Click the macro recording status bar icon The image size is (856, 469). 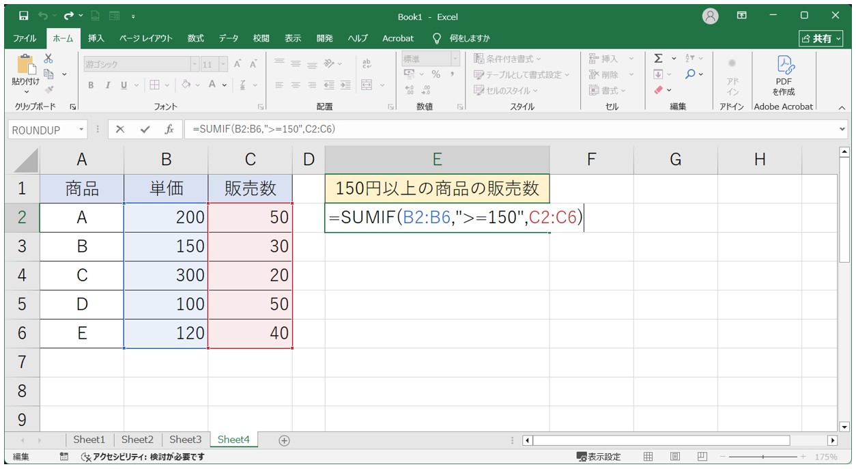pos(63,457)
